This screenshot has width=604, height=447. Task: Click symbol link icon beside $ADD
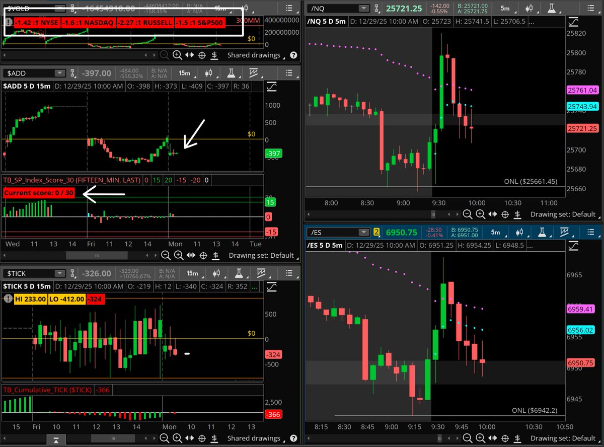73,73
